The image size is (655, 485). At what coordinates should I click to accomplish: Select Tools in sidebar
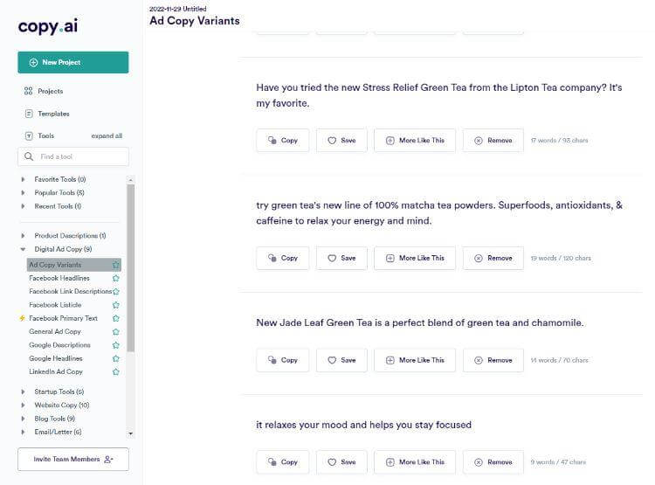pos(39,135)
